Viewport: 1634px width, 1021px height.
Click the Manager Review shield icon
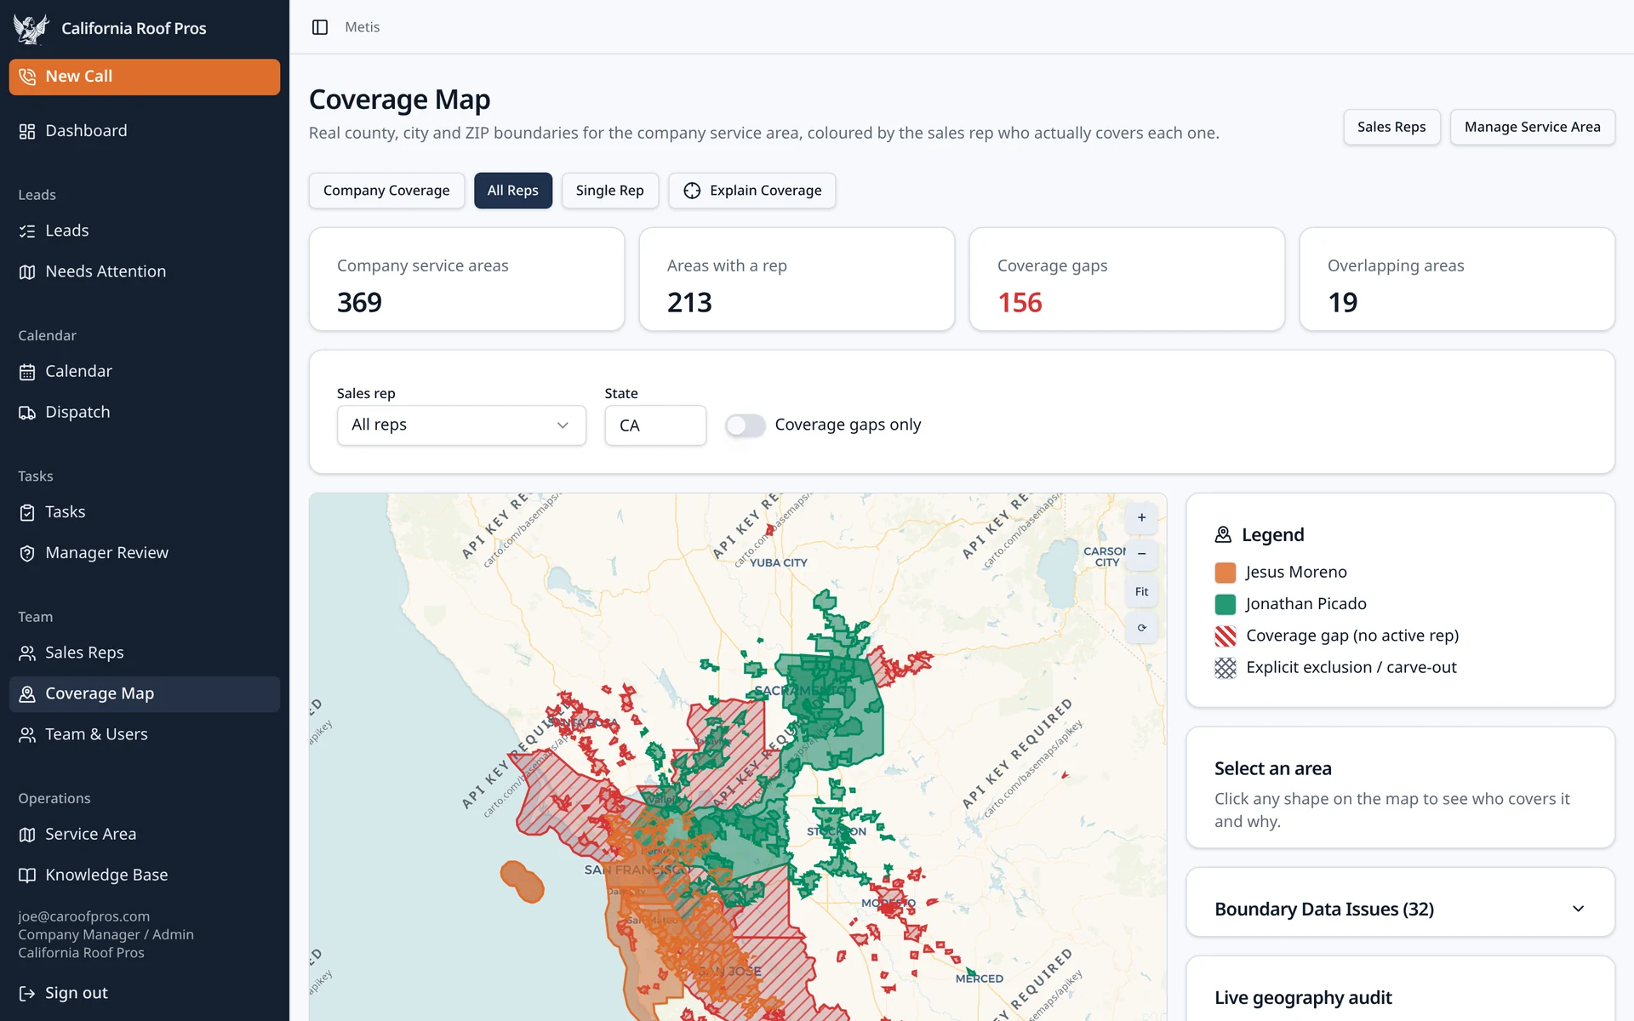(x=27, y=553)
